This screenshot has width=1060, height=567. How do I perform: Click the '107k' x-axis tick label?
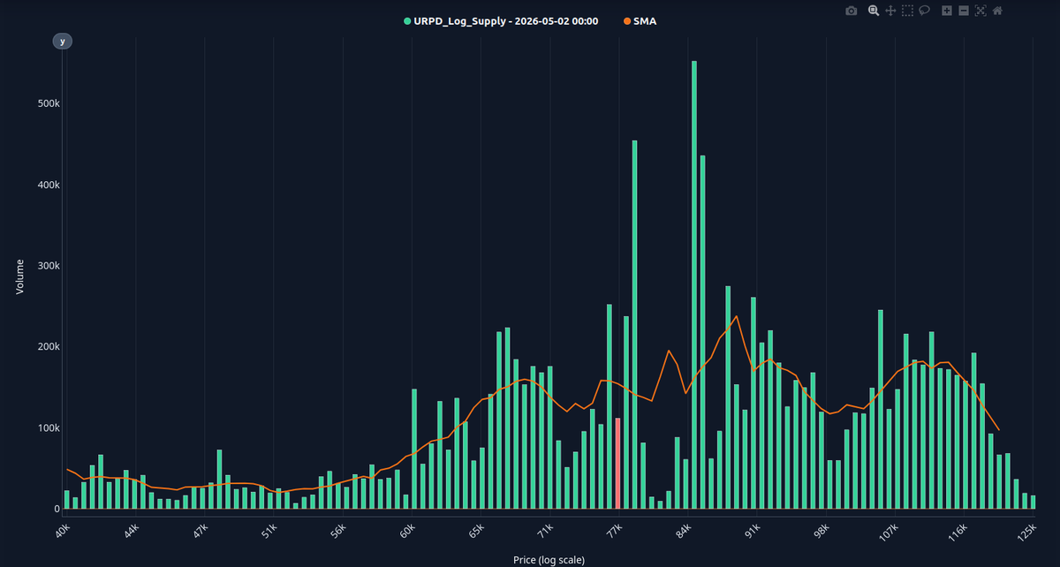[x=888, y=533]
